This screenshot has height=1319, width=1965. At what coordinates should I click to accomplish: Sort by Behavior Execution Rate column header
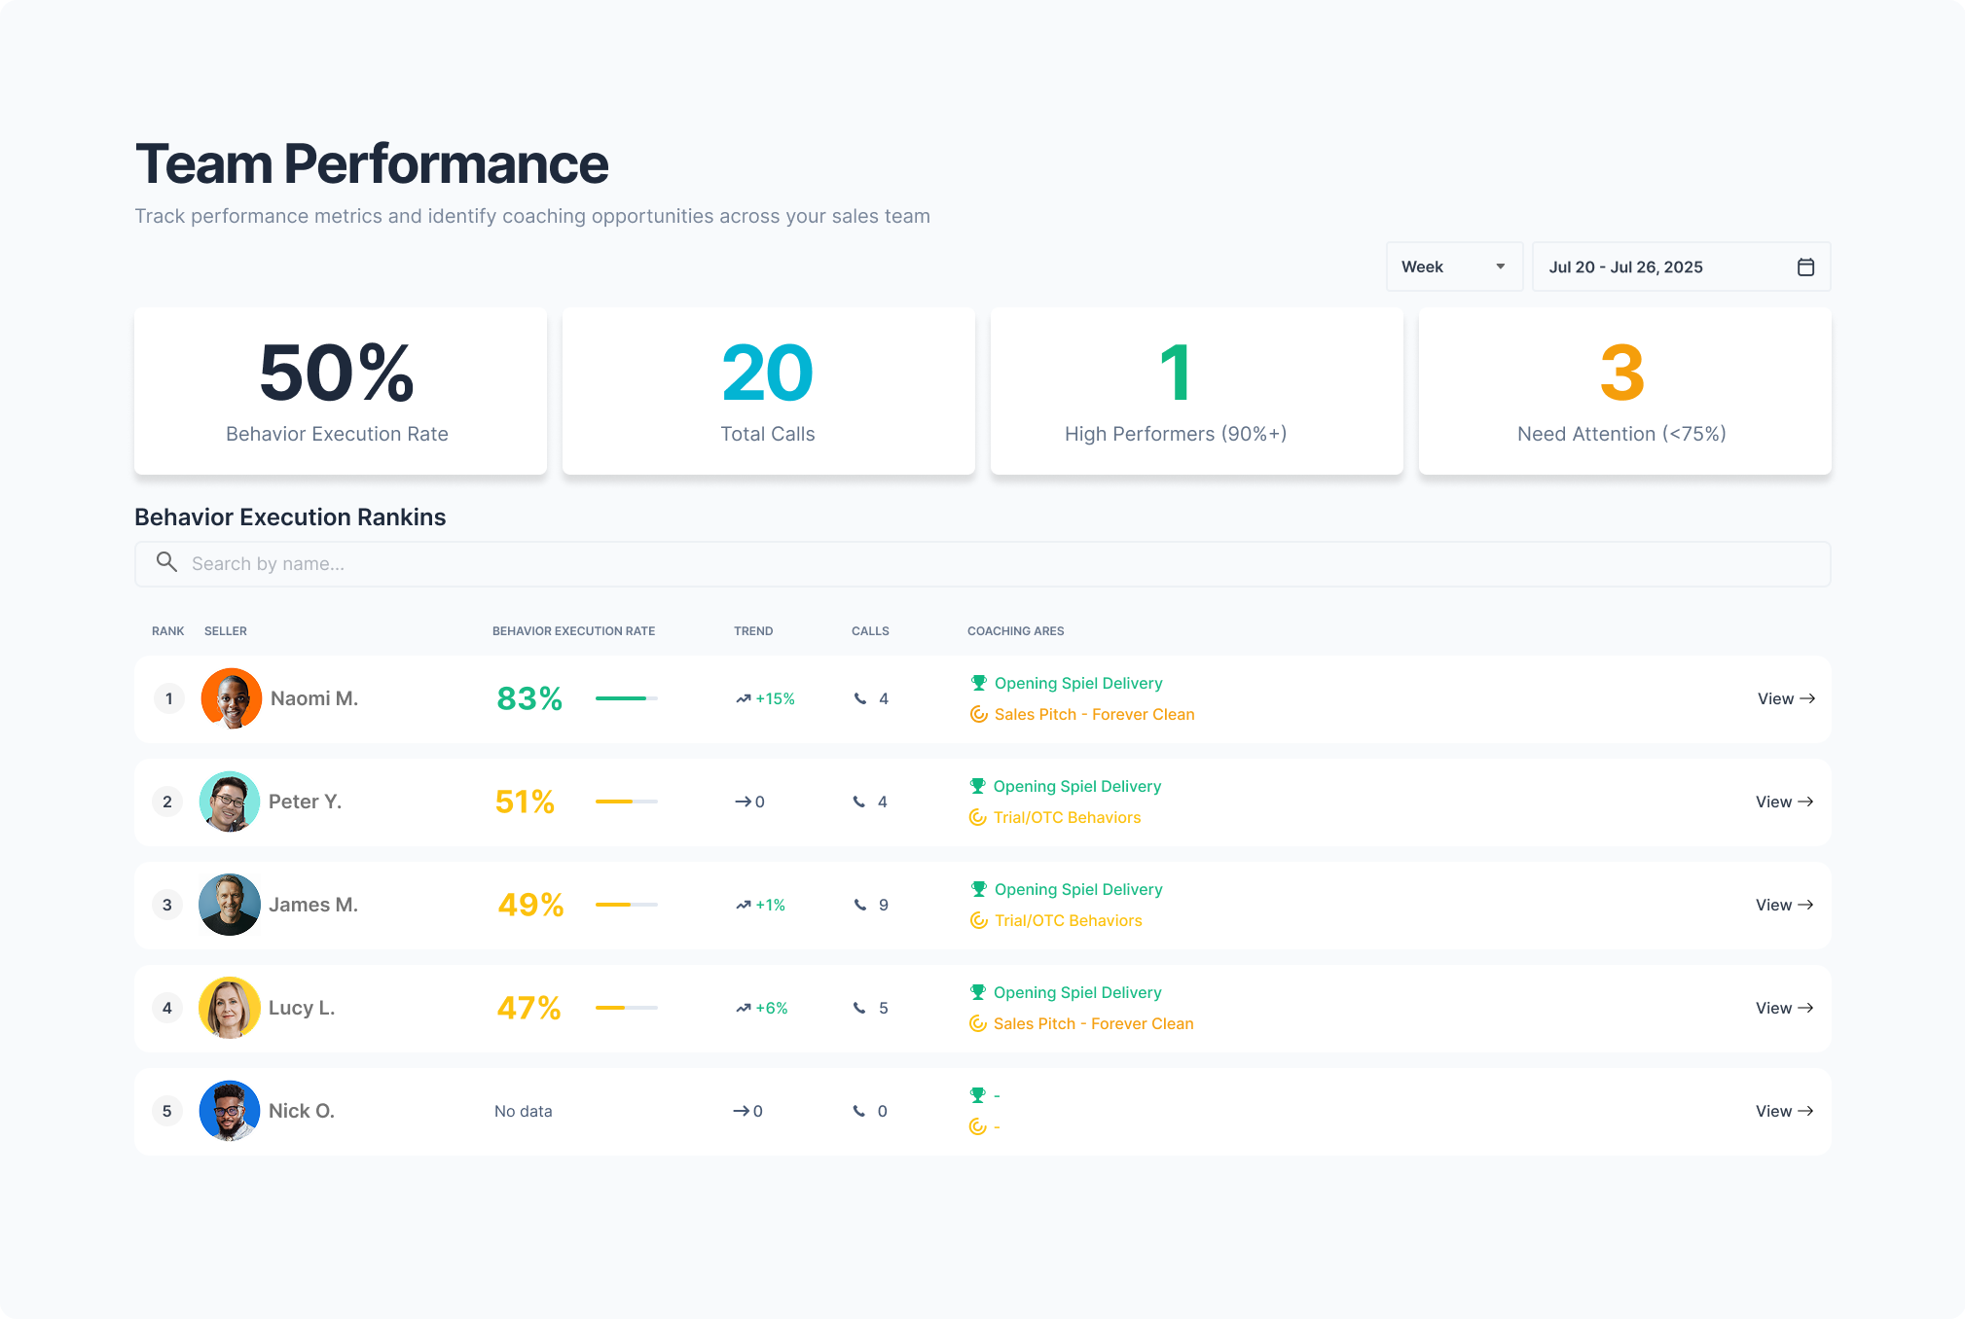pos(573,631)
